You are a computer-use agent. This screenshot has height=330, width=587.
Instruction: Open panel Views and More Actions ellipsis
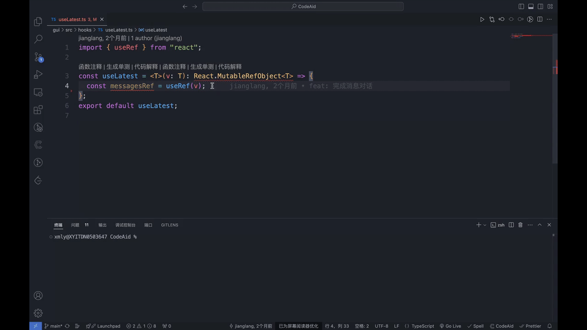530,225
